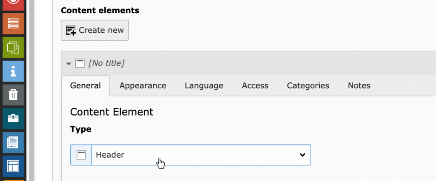The height and width of the screenshot is (181, 436).
Task: Open the Access tab
Action: pyautogui.click(x=255, y=85)
